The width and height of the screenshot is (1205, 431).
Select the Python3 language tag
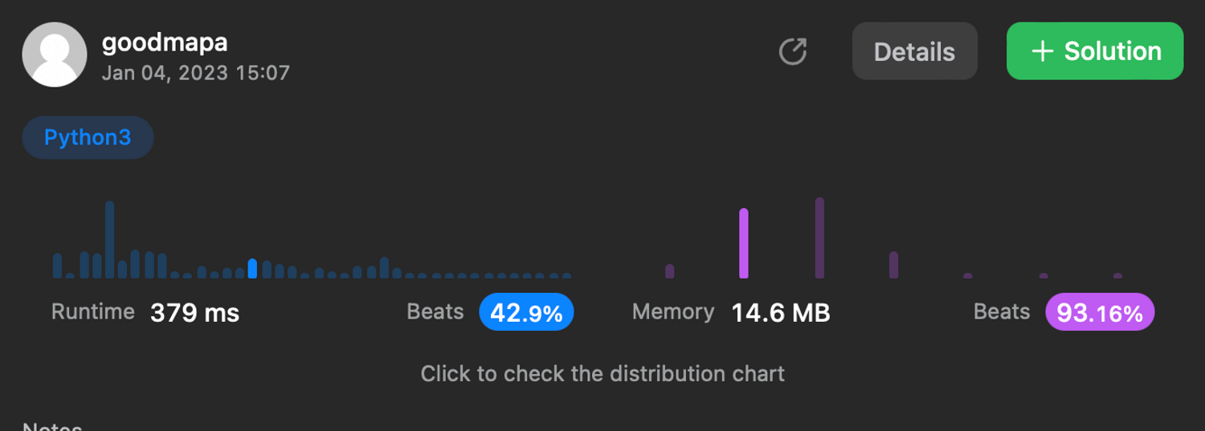tap(88, 137)
